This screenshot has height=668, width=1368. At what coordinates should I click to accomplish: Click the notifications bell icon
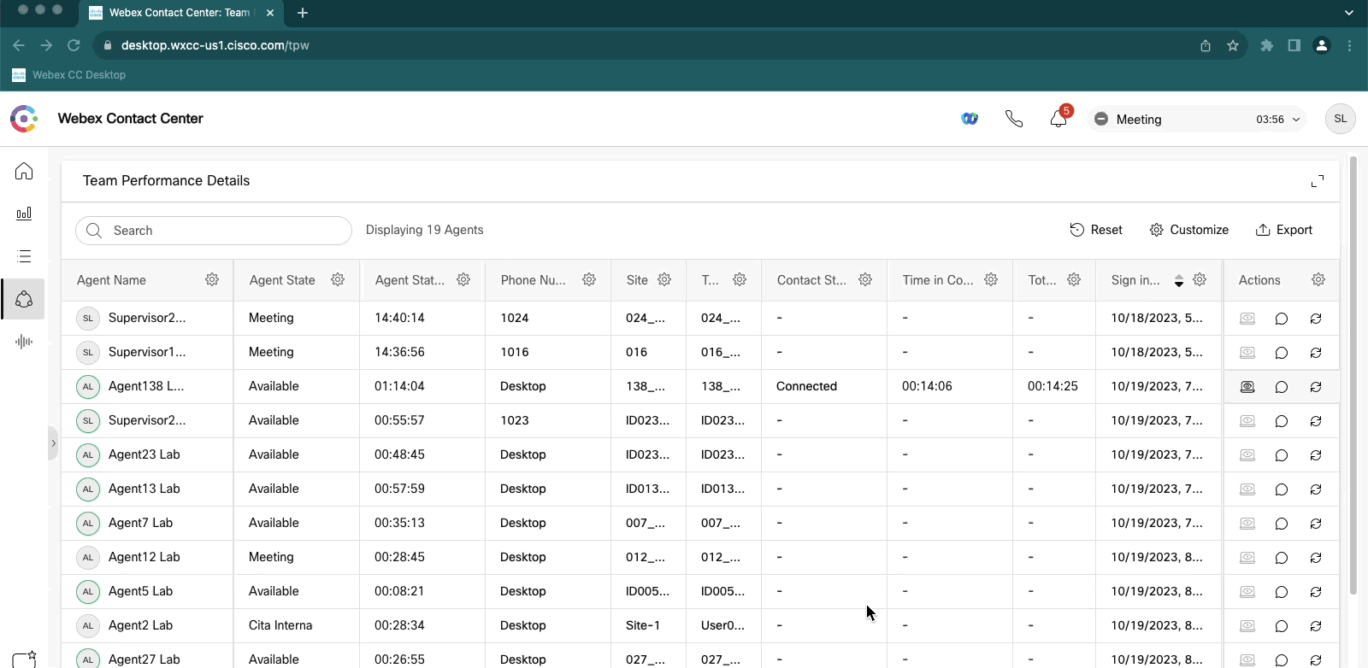tap(1058, 119)
